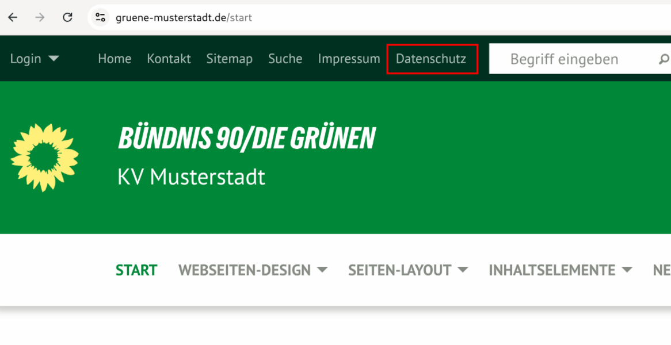Open the Kontakt link
Screen dimensions: 671x345
169,59
